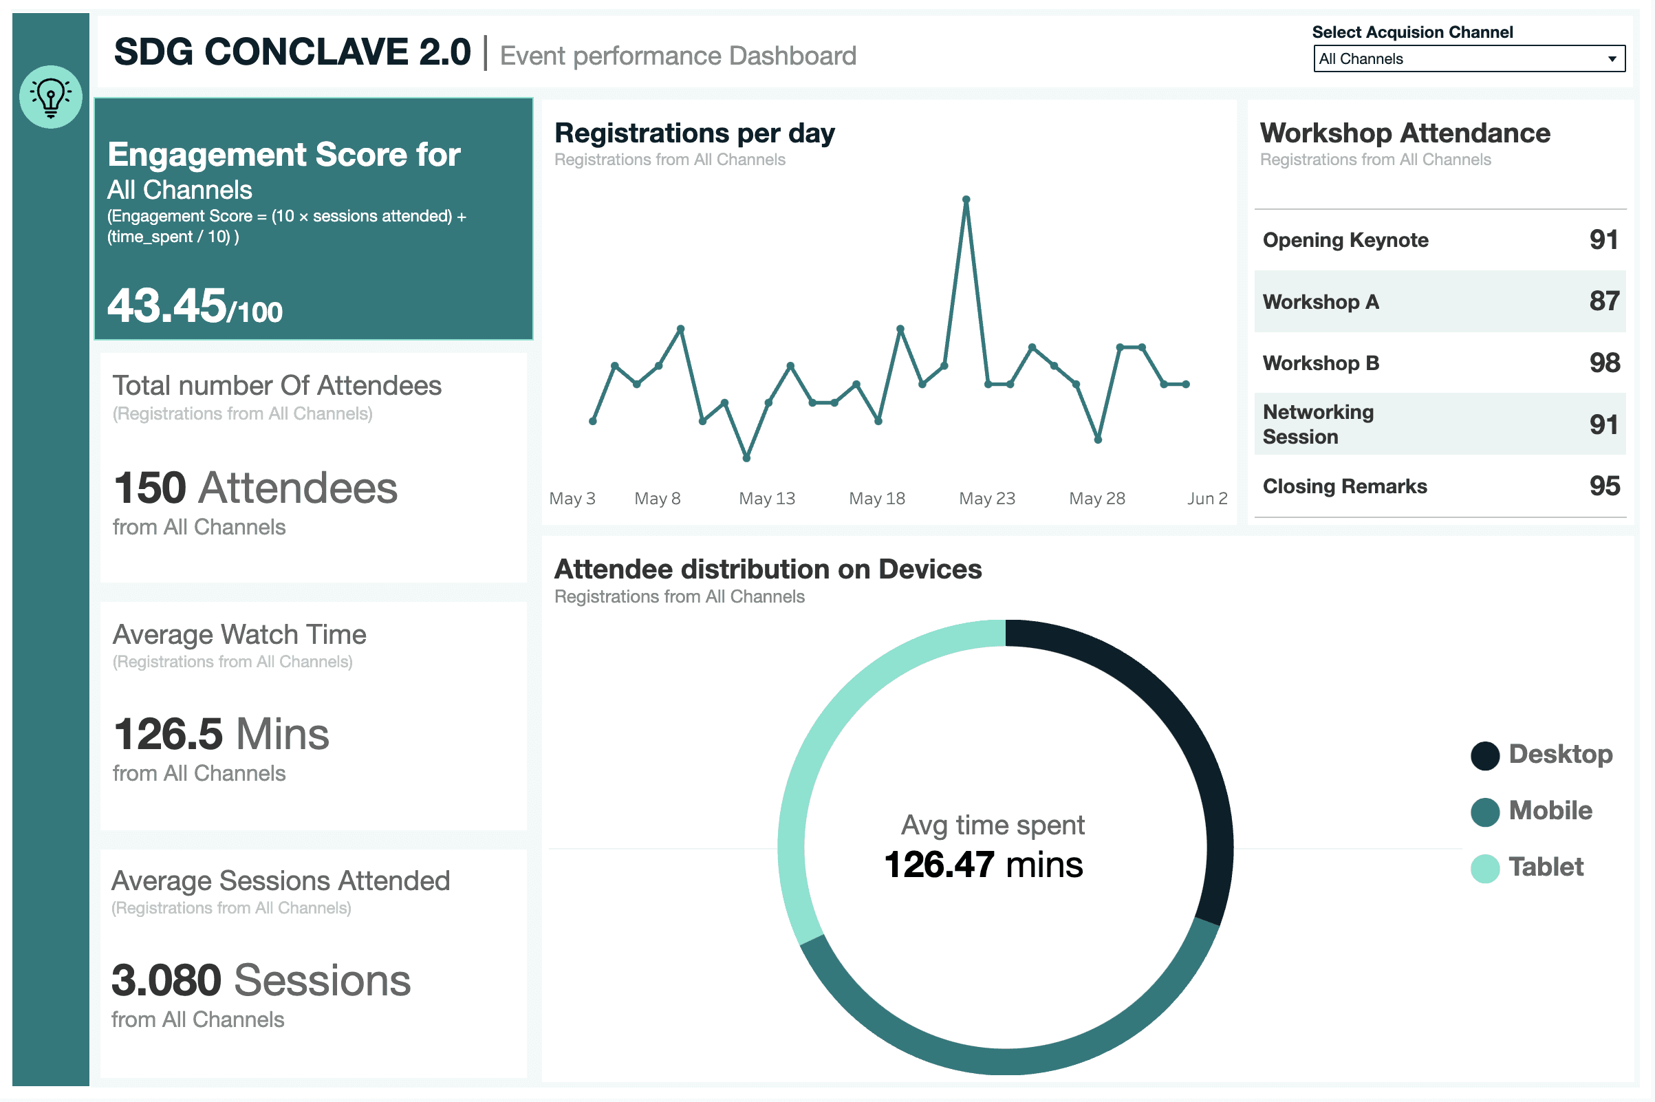Viewport: 1655px width, 1102px height.
Task: Open the All Channels acquisition dropdown
Action: click(x=1469, y=59)
